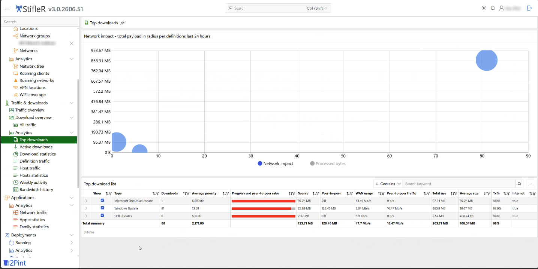Open WiFi coverage page
This screenshot has width=538, height=269.
click(x=33, y=95)
